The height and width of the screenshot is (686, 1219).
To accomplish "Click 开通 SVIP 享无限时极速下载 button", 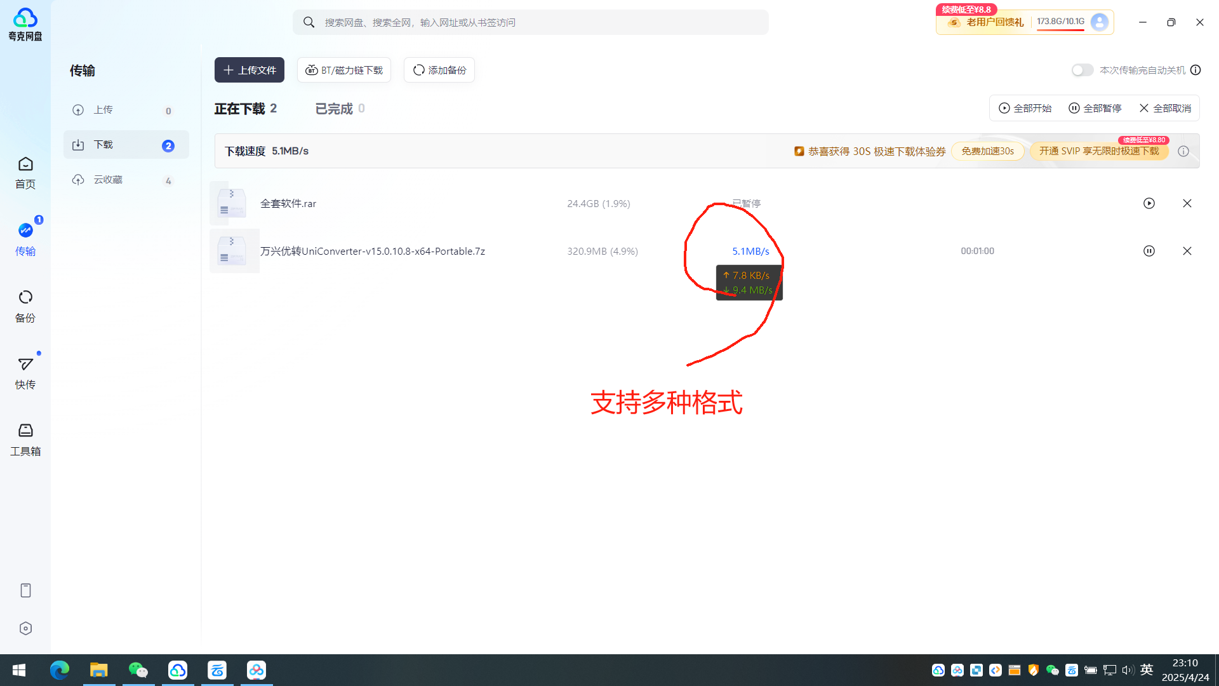I will click(1099, 151).
